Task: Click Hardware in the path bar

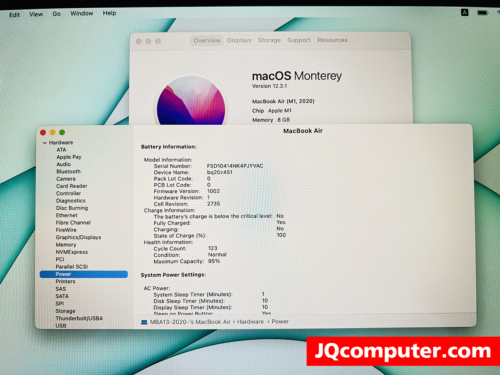Action: [250, 322]
